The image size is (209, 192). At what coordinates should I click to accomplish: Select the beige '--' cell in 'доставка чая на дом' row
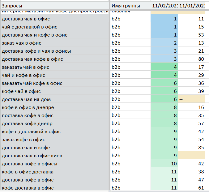[192, 99]
